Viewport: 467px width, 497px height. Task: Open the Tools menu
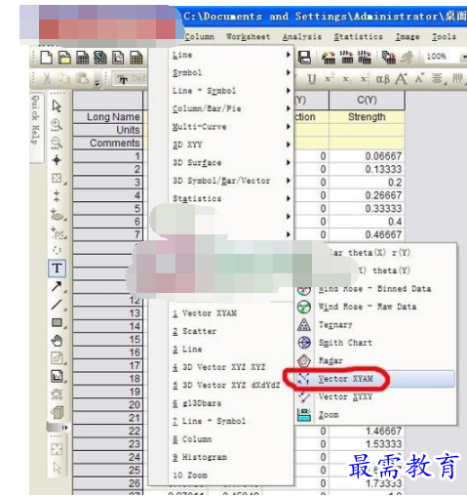click(444, 37)
